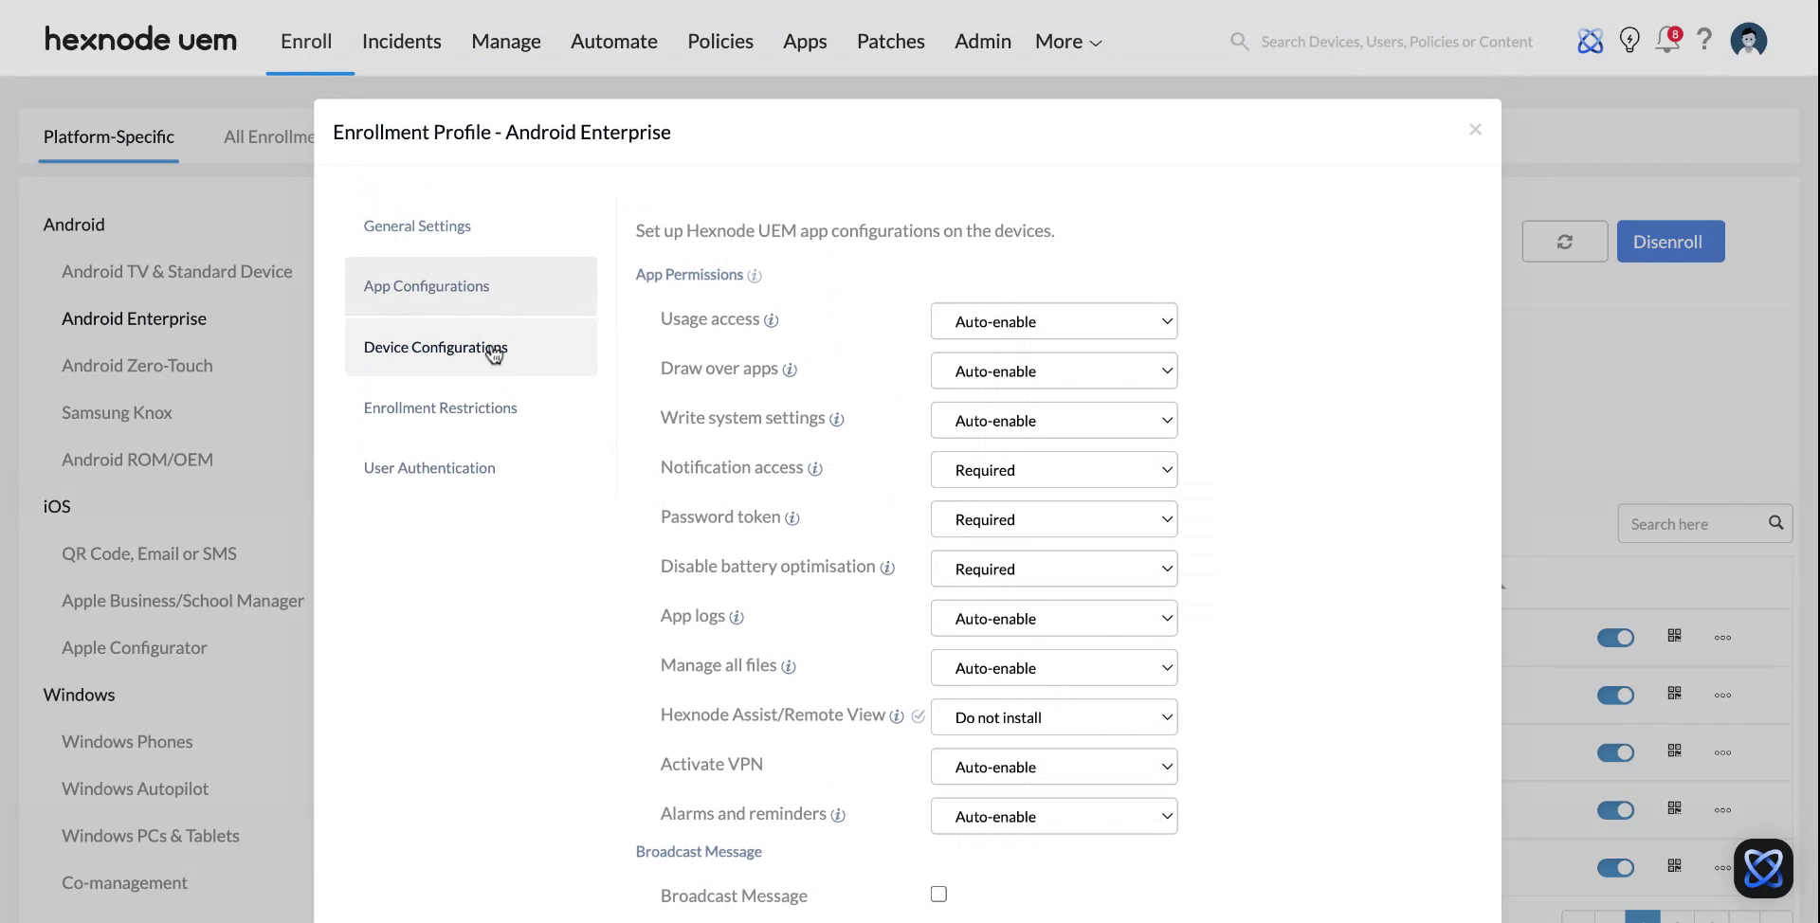Open the notifications bell icon
Screen dimensions: 1820x923
click(x=1666, y=41)
